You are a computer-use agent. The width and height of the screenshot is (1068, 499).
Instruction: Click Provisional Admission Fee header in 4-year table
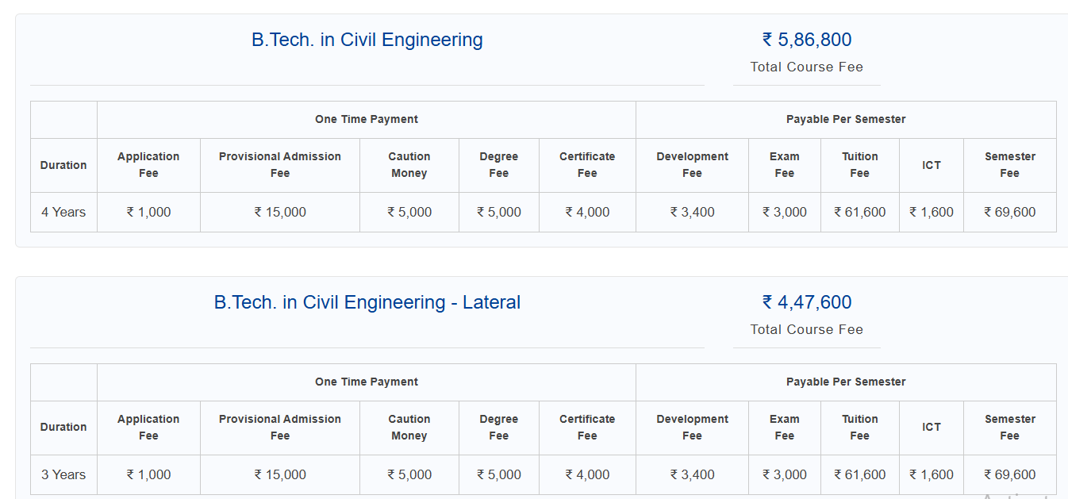click(x=280, y=164)
